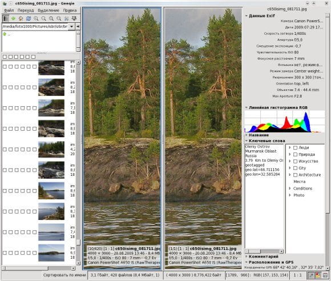Click the path completion button beside path dropdown
This screenshot has height=281, width=331.
pyautogui.click(x=78, y=26)
